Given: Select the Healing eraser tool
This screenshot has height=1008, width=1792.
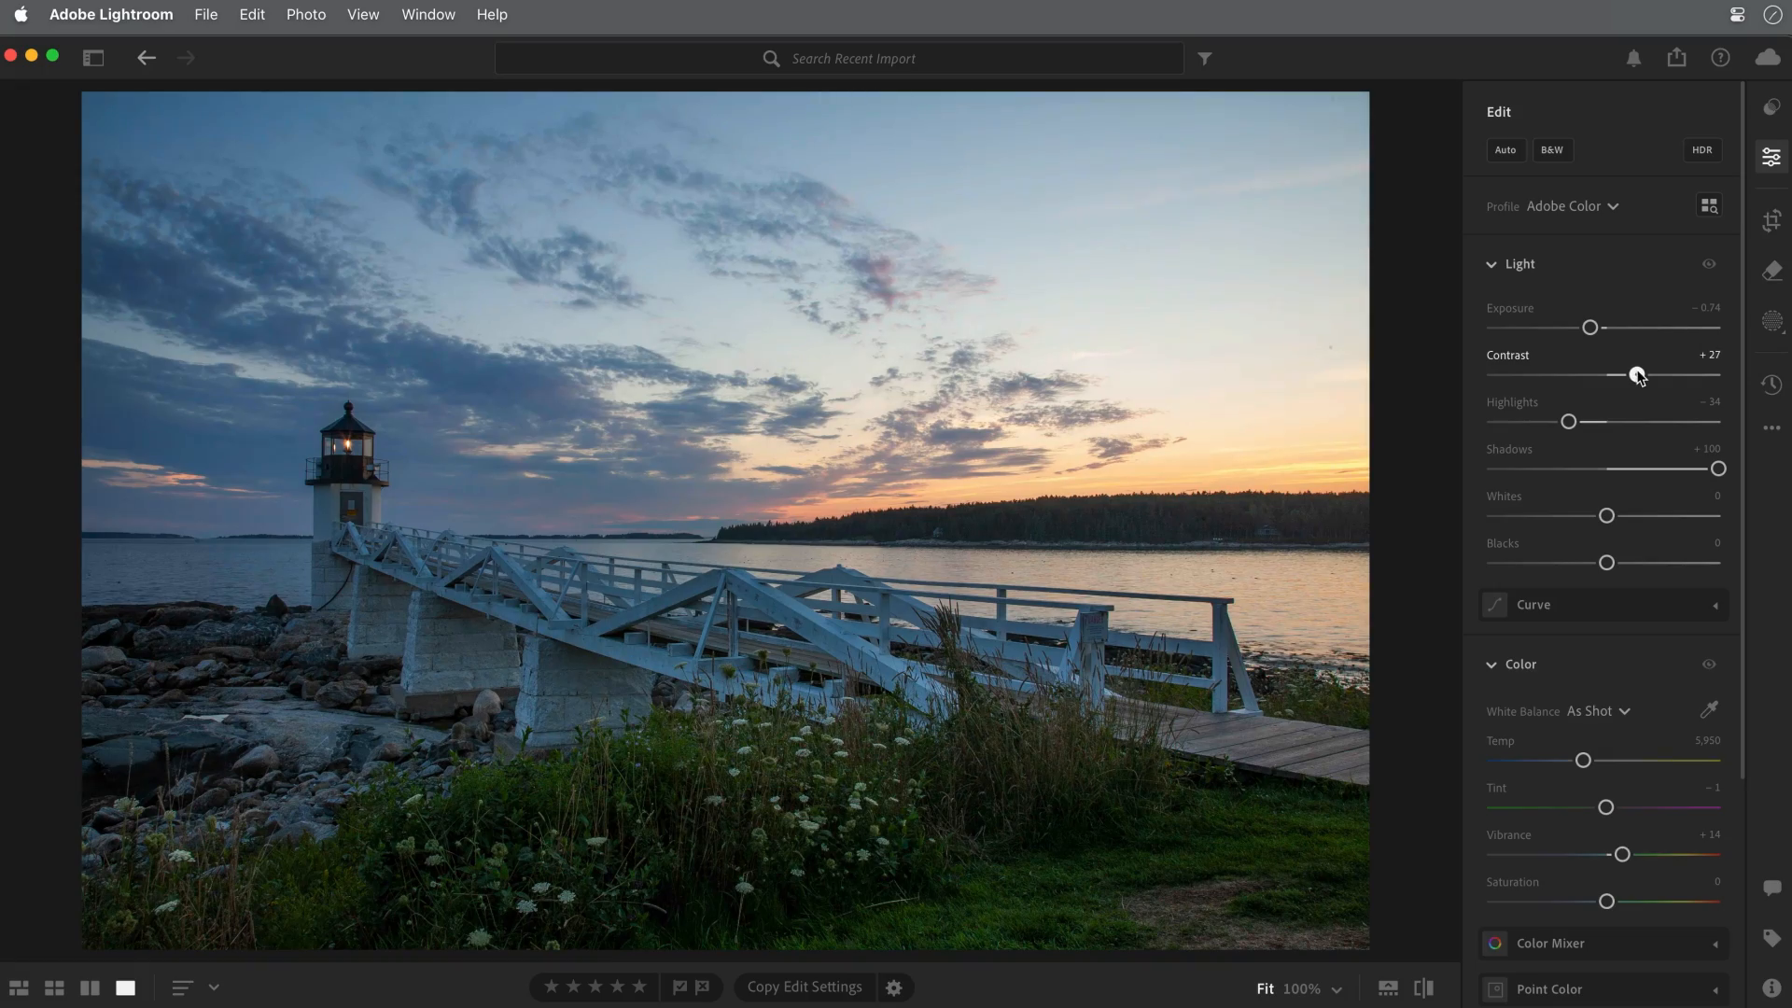Looking at the screenshot, I should point(1771,272).
